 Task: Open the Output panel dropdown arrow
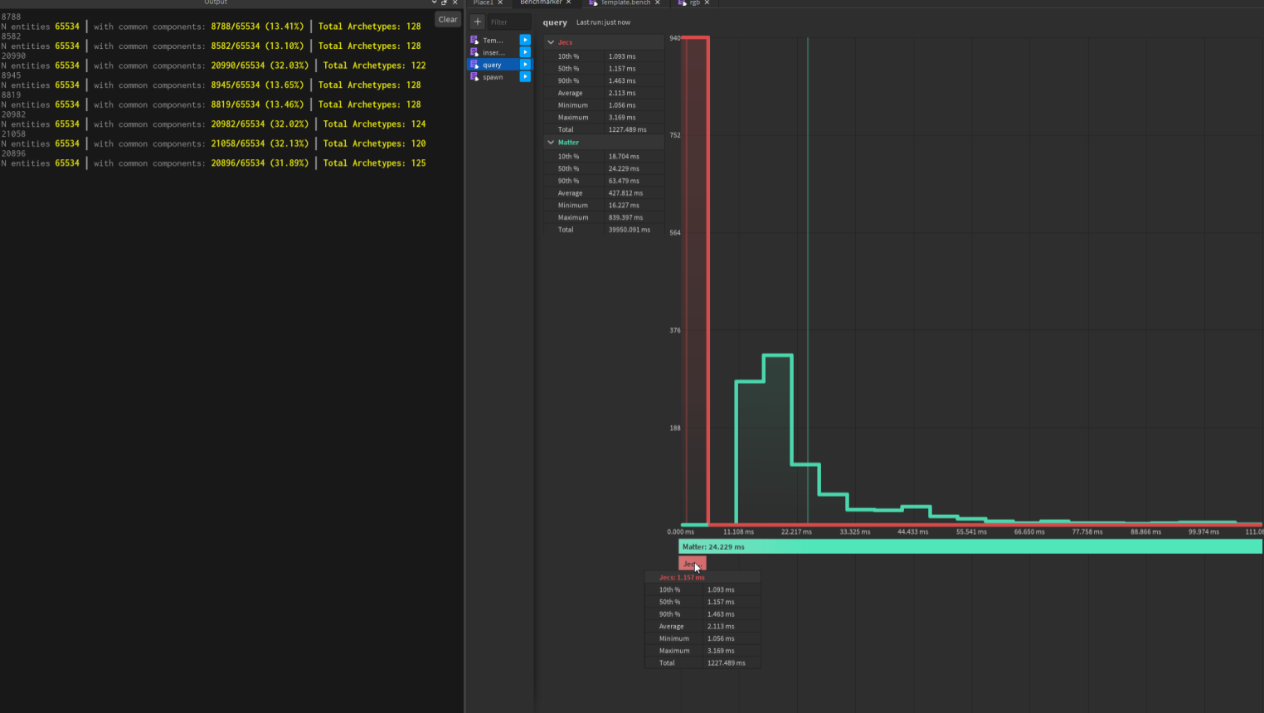pyautogui.click(x=434, y=2)
